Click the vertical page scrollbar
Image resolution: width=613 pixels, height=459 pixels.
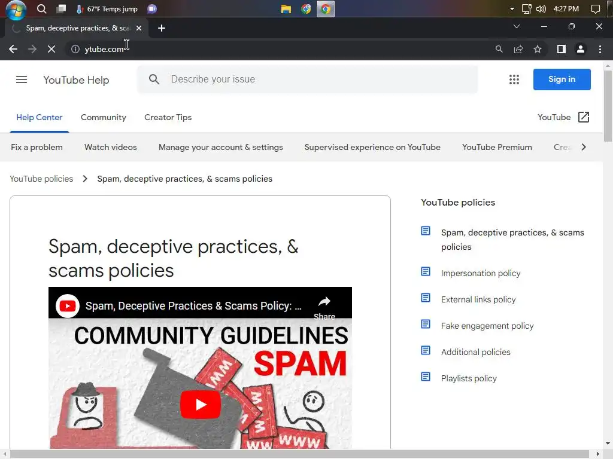click(x=608, y=106)
